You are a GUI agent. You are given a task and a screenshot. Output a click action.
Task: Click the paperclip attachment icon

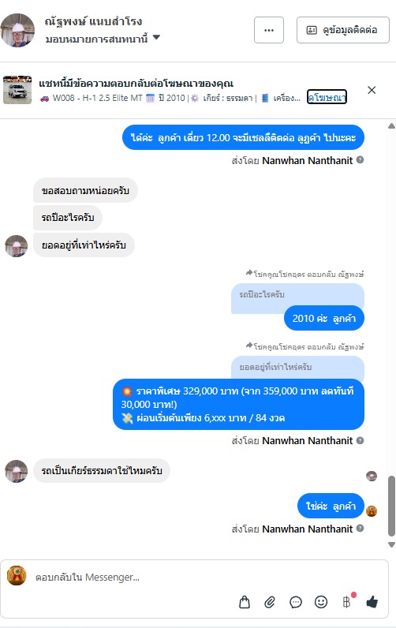(x=270, y=601)
